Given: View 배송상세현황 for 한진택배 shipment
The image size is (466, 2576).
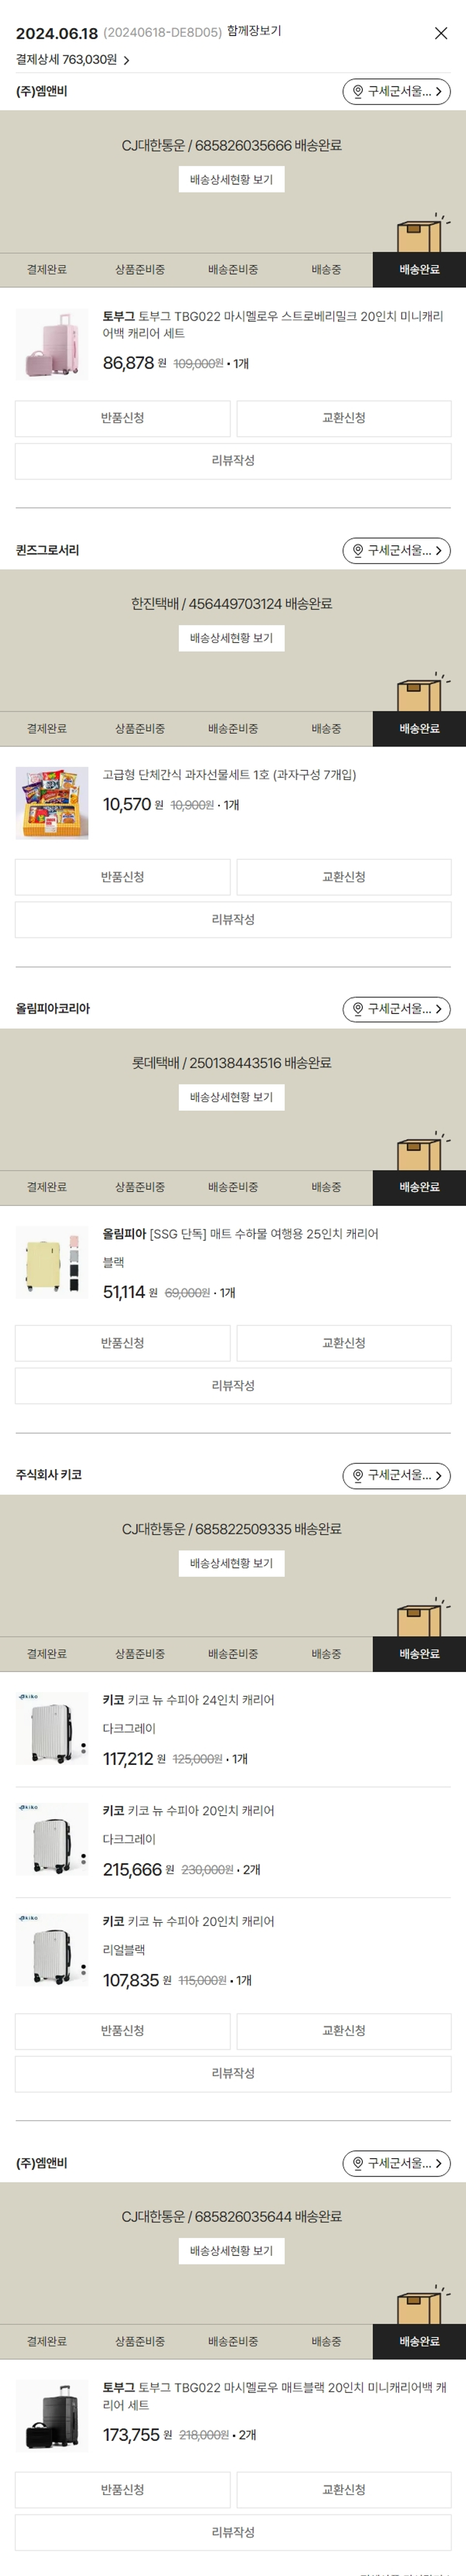Looking at the screenshot, I should click(x=232, y=638).
